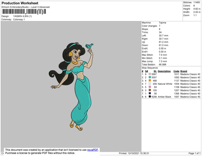The image size is (202, 156).
Task: Pick the code 1108 pink color swatch
Action: [x=150, y=87]
